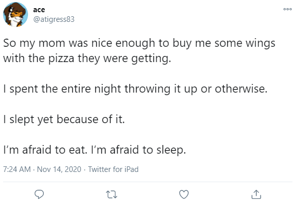Open the tweet's more options menu
The height and width of the screenshot is (203, 294).
pyautogui.click(x=287, y=9)
